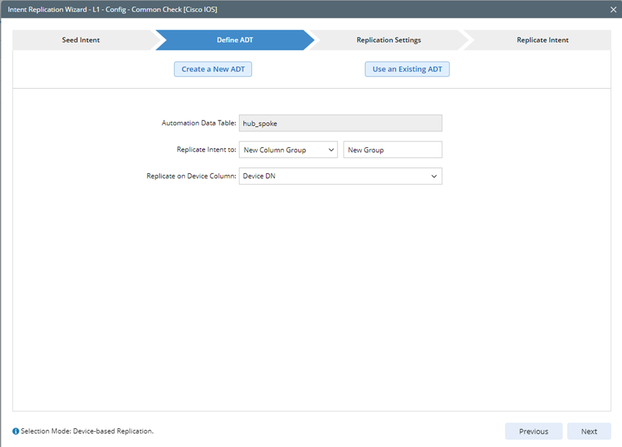Image resolution: width=622 pixels, height=447 pixels.
Task: Close the Intent Replication Wizard dialog
Action: pyautogui.click(x=613, y=9)
